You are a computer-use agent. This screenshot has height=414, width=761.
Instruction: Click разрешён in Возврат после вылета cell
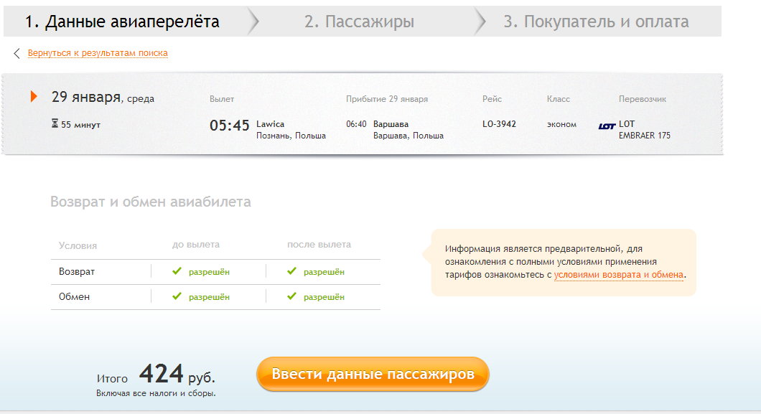tap(324, 272)
